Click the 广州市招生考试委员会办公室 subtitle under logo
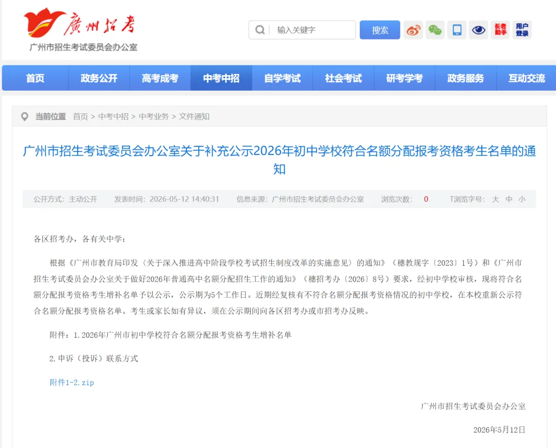This screenshot has width=556, height=448. (83, 47)
